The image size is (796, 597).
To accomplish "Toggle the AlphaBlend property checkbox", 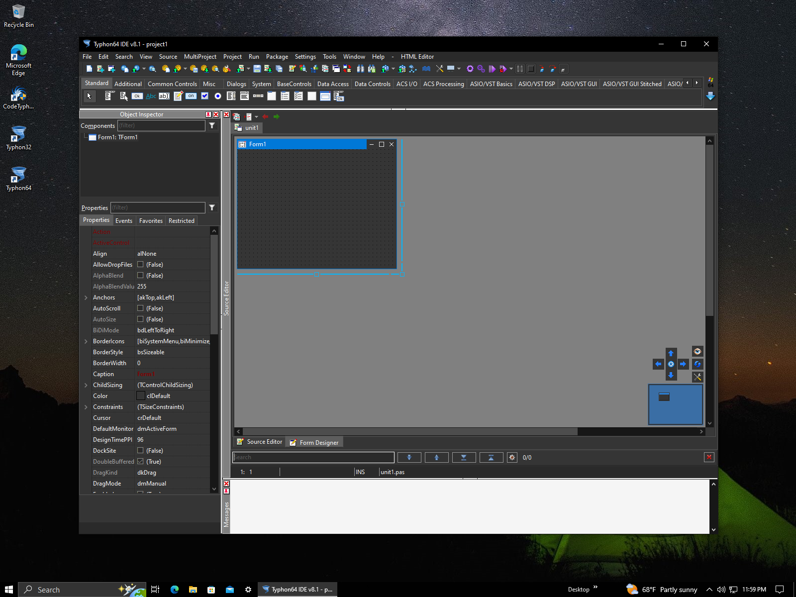I will coord(140,276).
